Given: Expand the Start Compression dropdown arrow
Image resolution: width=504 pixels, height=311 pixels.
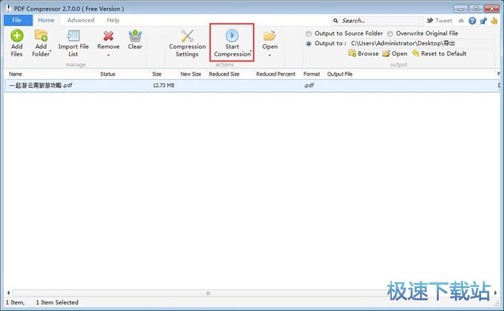Looking at the screenshot, I should pos(251,52).
